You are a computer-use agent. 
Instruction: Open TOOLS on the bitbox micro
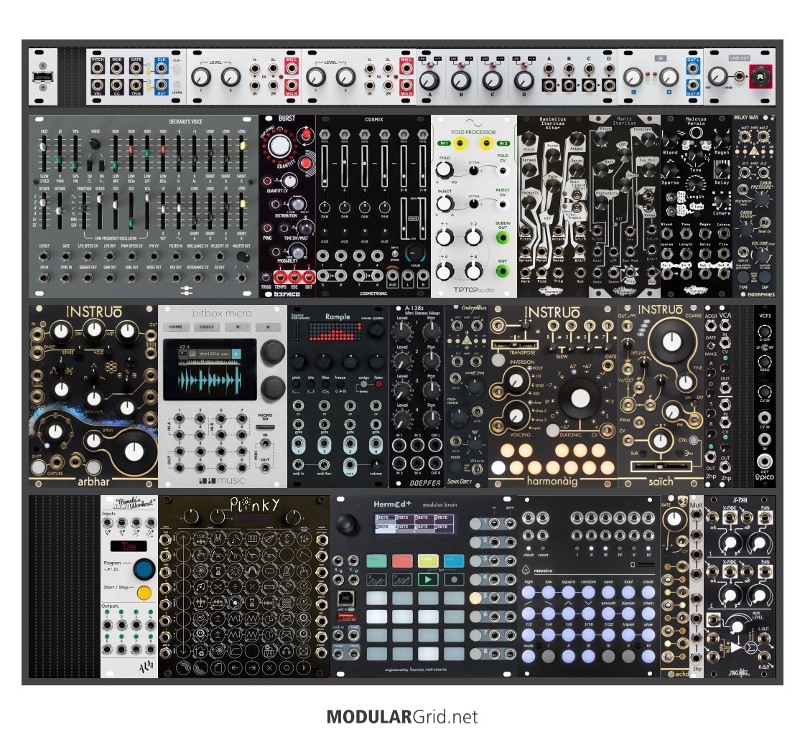(x=206, y=327)
